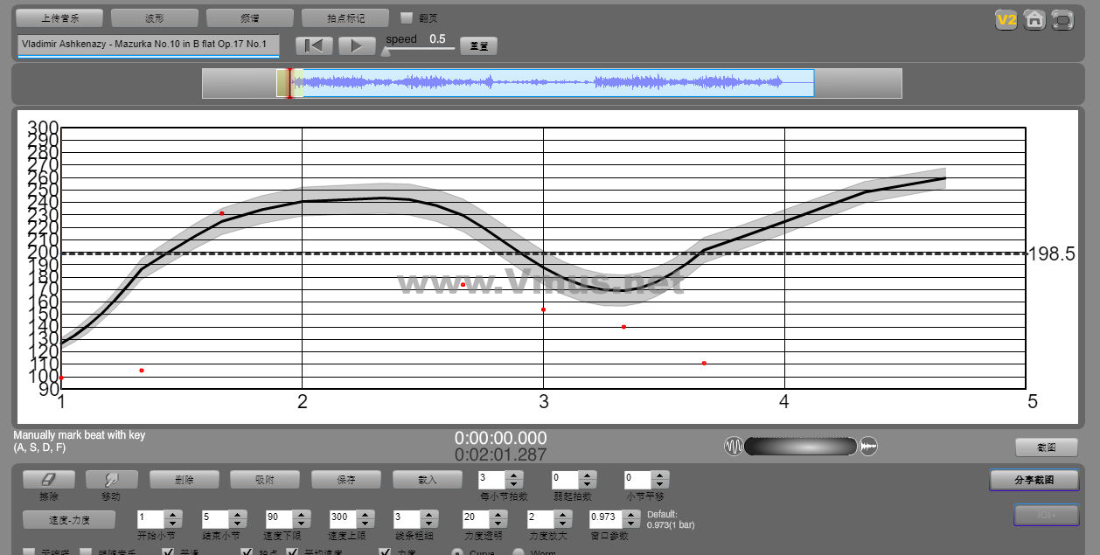Select the eraser (擦除) tool

pos(49,480)
